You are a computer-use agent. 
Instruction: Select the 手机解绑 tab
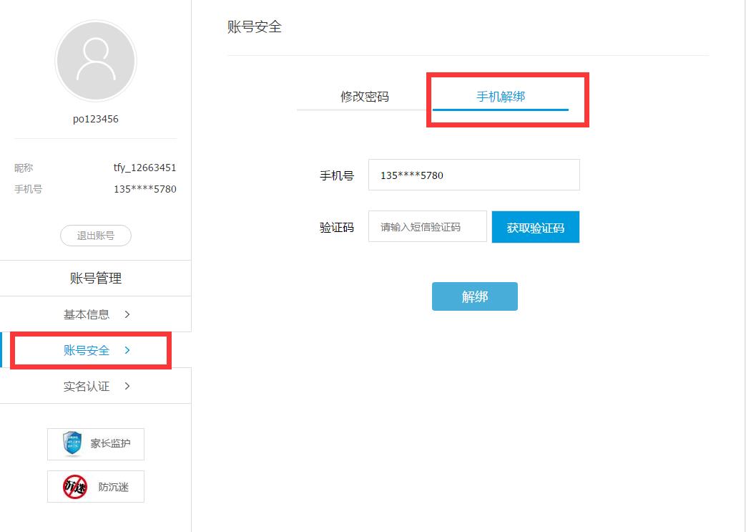tap(501, 97)
